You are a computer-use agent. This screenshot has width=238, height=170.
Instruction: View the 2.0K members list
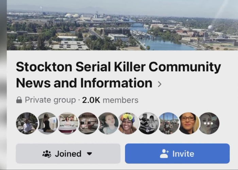[110, 100]
